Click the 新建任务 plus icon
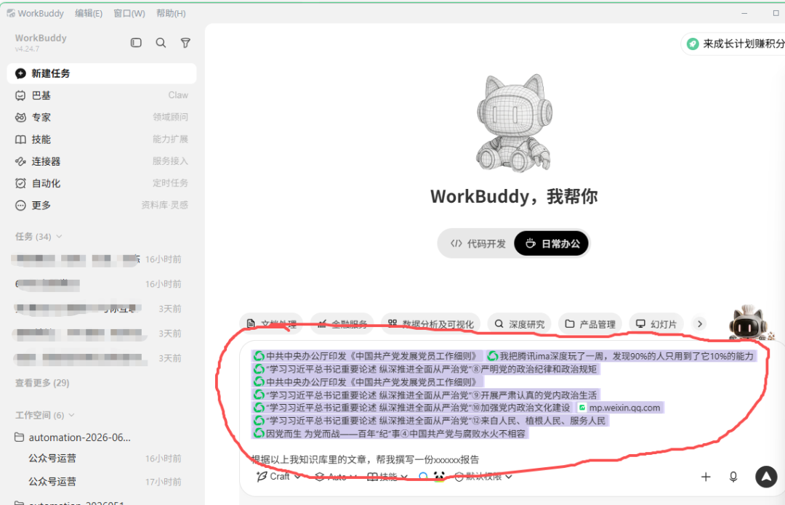 [x=20, y=73]
